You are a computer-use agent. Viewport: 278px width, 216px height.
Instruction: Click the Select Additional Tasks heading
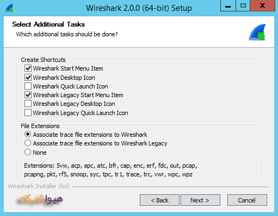pyautogui.click(x=48, y=24)
